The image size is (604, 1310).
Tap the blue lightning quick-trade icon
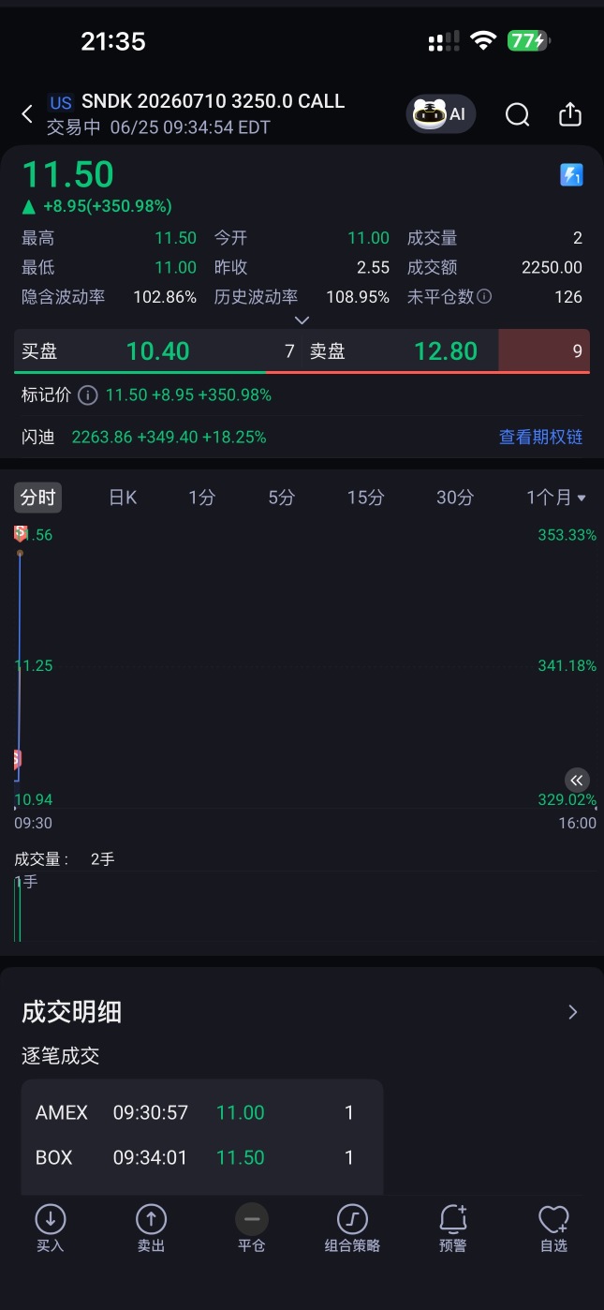pyautogui.click(x=571, y=175)
